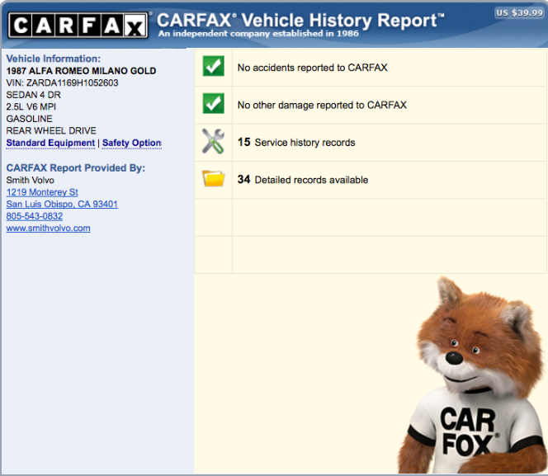The height and width of the screenshot is (476, 548).
Task: Click the 34 Detailed records available text
Action: click(303, 180)
